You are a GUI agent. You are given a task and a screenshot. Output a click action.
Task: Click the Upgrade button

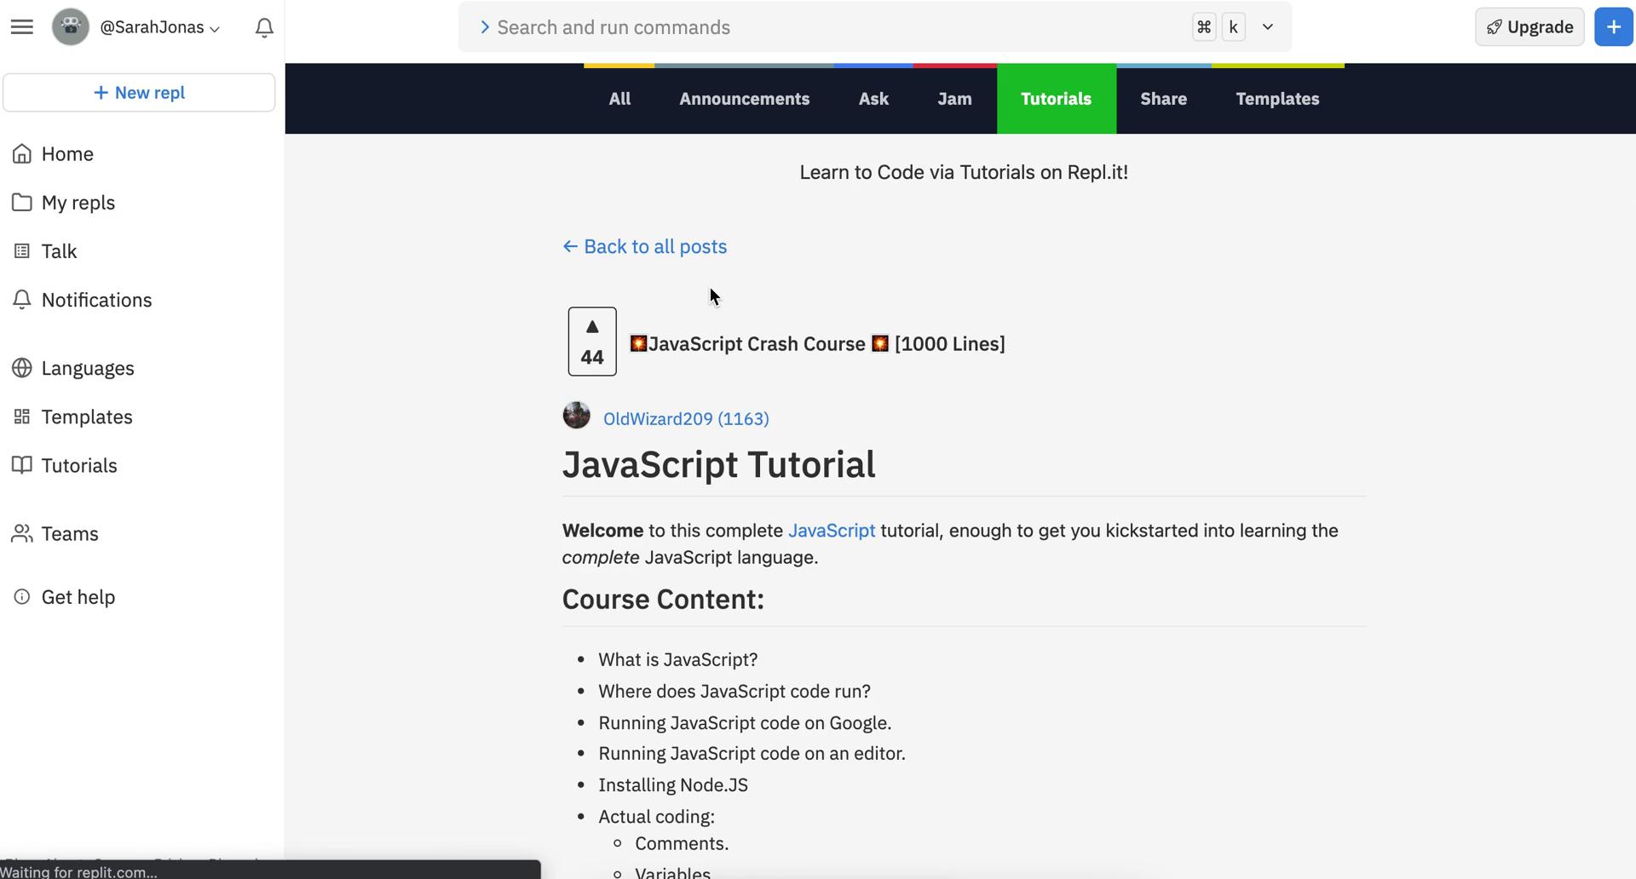click(x=1529, y=27)
